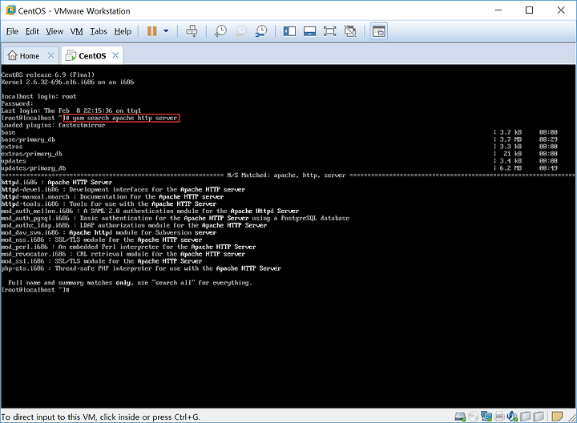Click the 'localhost login: root' line
The image size is (577, 423).
38,96
